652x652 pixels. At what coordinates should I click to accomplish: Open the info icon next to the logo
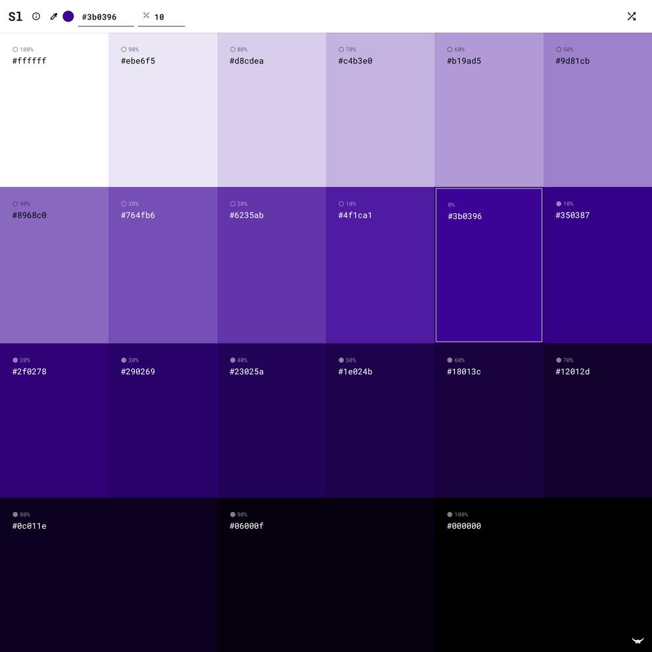pos(36,17)
